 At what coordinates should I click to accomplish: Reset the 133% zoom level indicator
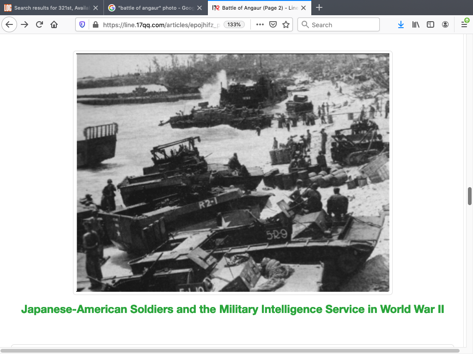[x=235, y=25]
